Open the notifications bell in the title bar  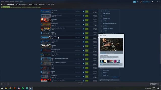pos(138,2)
